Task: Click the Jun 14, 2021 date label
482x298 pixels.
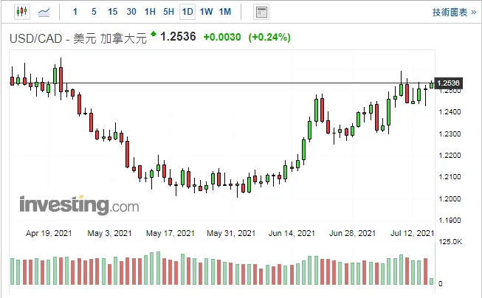Action: 292,234
